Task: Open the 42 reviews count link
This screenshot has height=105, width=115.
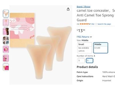Action: 93,24
